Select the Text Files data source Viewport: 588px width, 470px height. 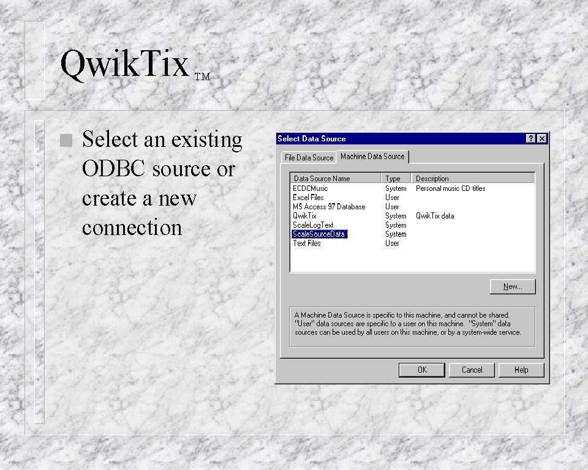306,244
